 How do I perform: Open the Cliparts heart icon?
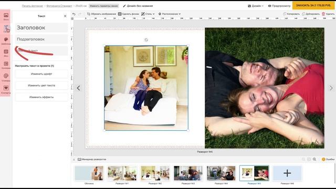[x=6, y=90]
